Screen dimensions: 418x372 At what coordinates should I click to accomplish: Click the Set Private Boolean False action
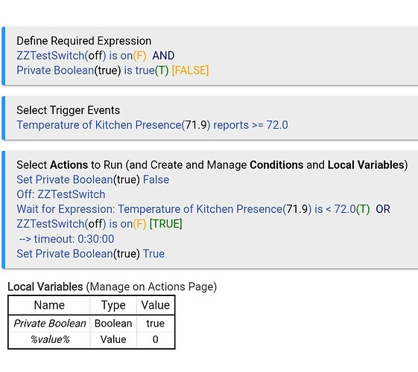pyautogui.click(x=93, y=179)
